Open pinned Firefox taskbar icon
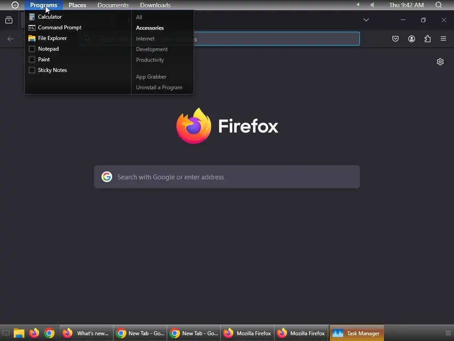The width and height of the screenshot is (454, 341). click(34, 333)
